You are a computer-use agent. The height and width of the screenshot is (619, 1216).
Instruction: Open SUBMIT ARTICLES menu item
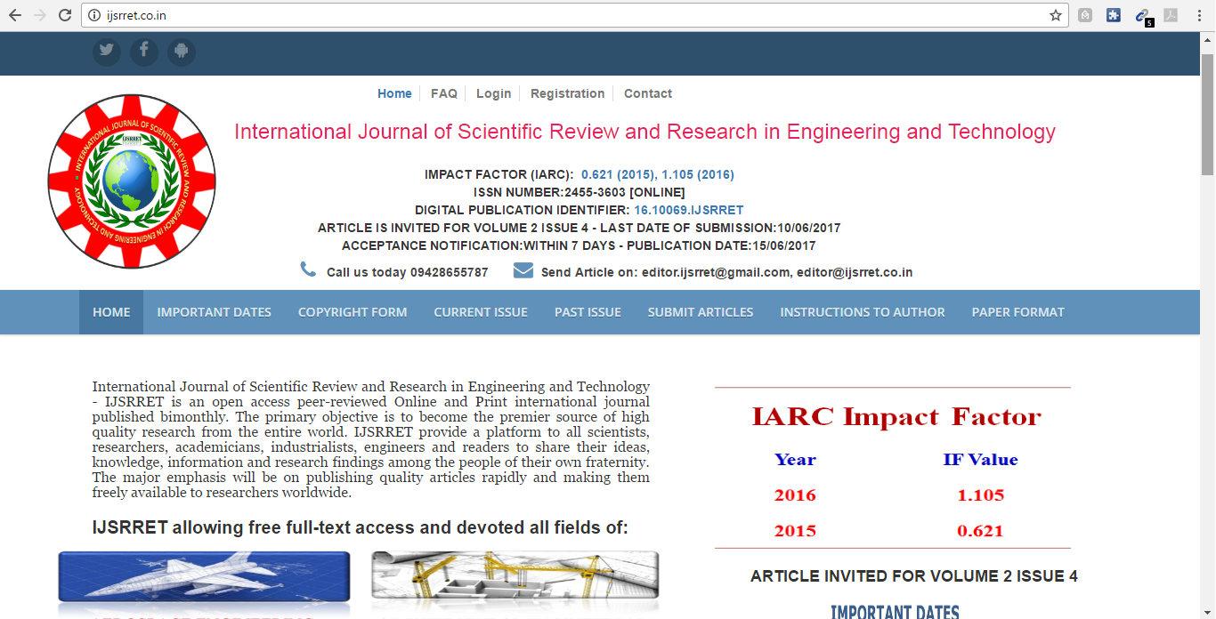[701, 312]
